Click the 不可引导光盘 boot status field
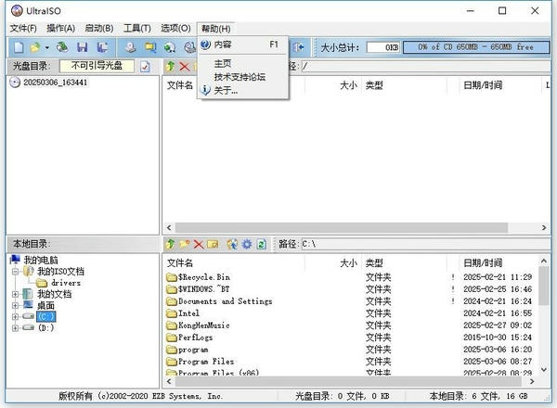Screen dimensions: 557x408 (x=97, y=66)
